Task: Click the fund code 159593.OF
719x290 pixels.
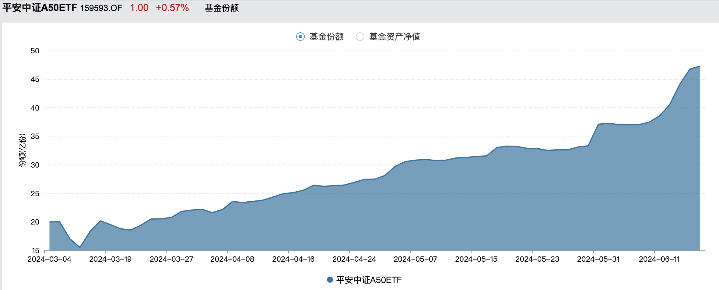Action: pos(101,8)
